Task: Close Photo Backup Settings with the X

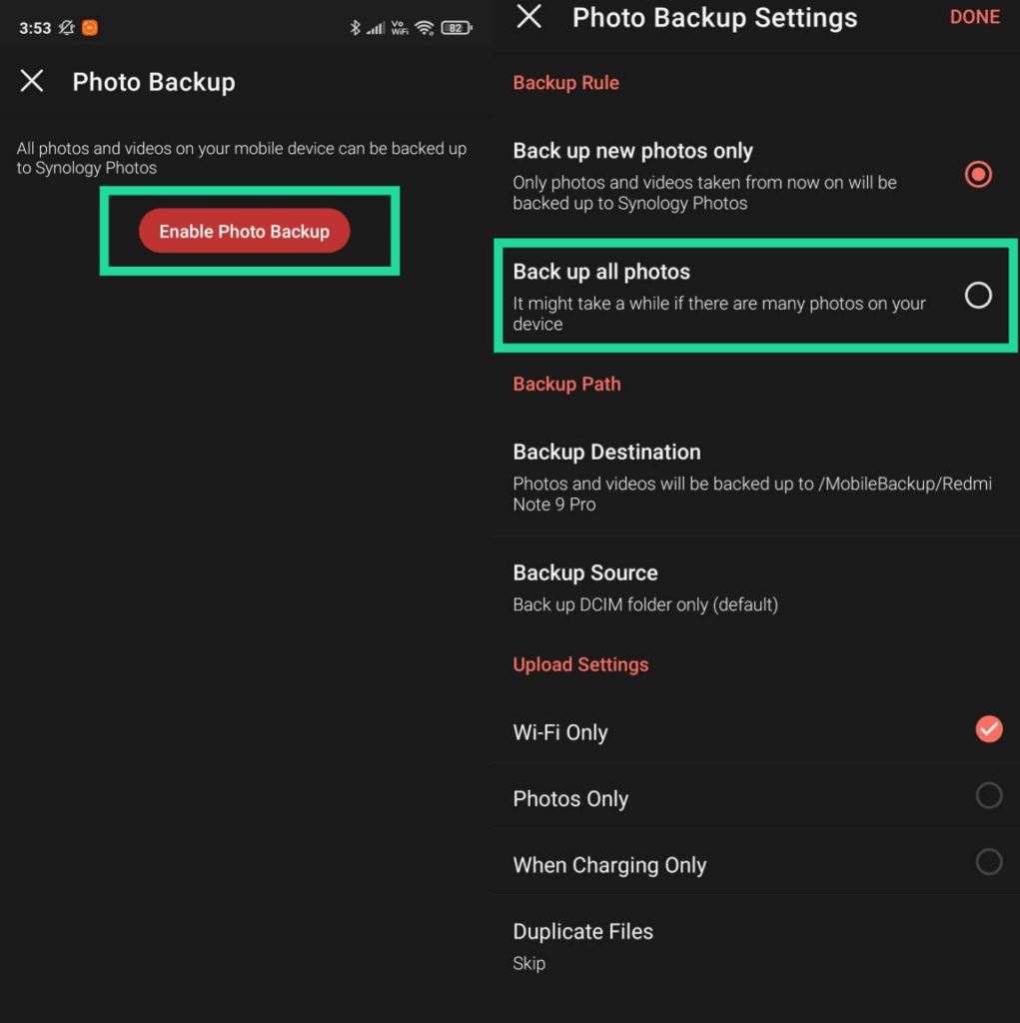Action: pyautogui.click(x=528, y=17)
